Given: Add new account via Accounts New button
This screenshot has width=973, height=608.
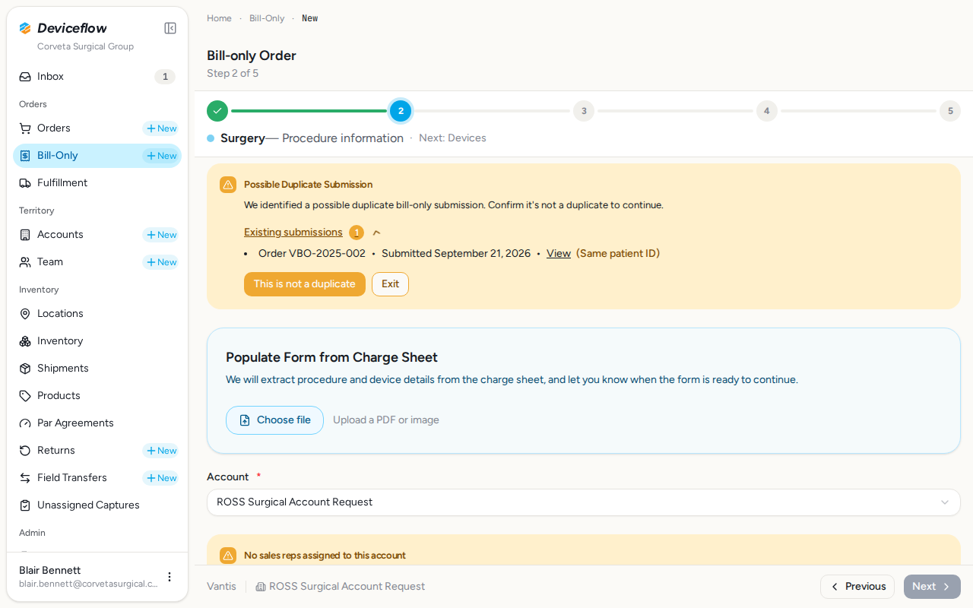Looking at the screenshot, I should click(x=161, y=235).
